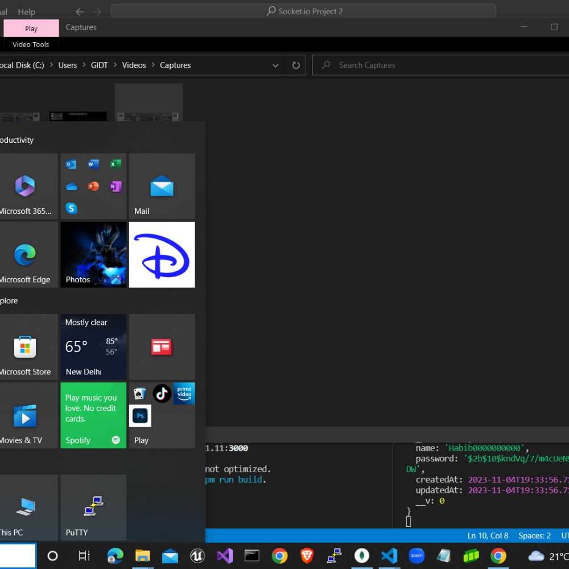Expand the chevron after GIDT in breadcrumb

[x=116, y=65]
